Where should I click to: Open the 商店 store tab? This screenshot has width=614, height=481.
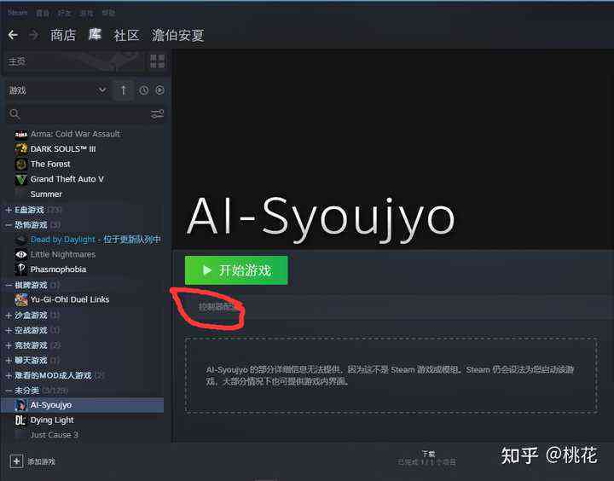pos(63,35)
